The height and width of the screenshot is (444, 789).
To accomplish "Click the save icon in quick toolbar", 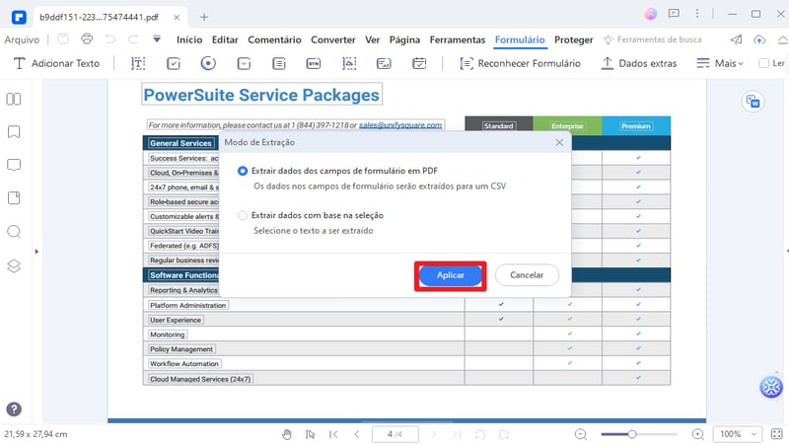I will 63,38.
